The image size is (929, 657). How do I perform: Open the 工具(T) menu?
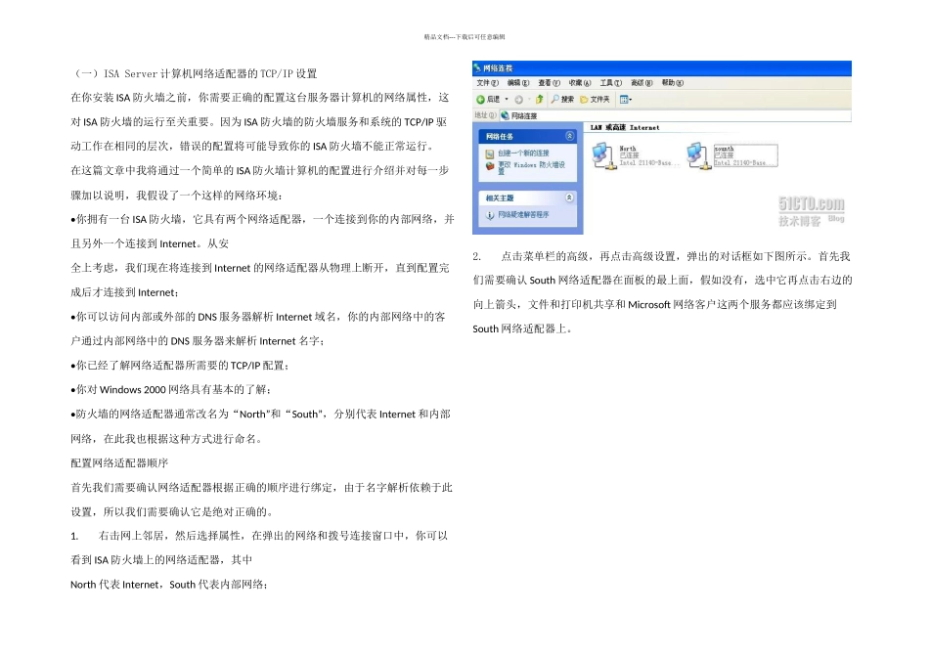[611, 83]
